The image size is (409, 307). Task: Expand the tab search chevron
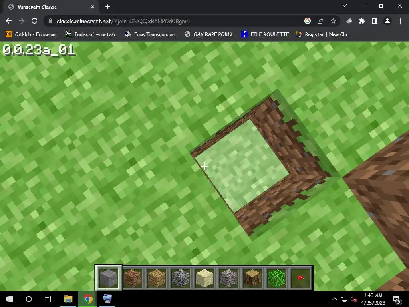pos(345,6)
